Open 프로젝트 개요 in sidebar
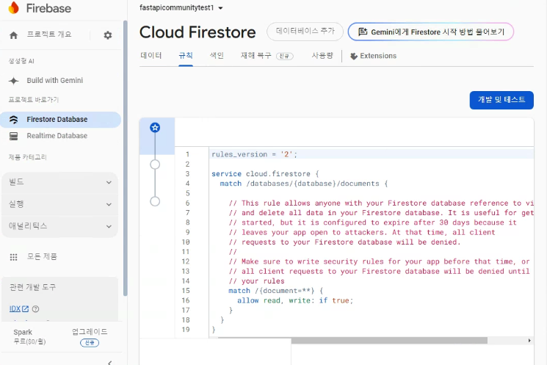 (49, 35)
